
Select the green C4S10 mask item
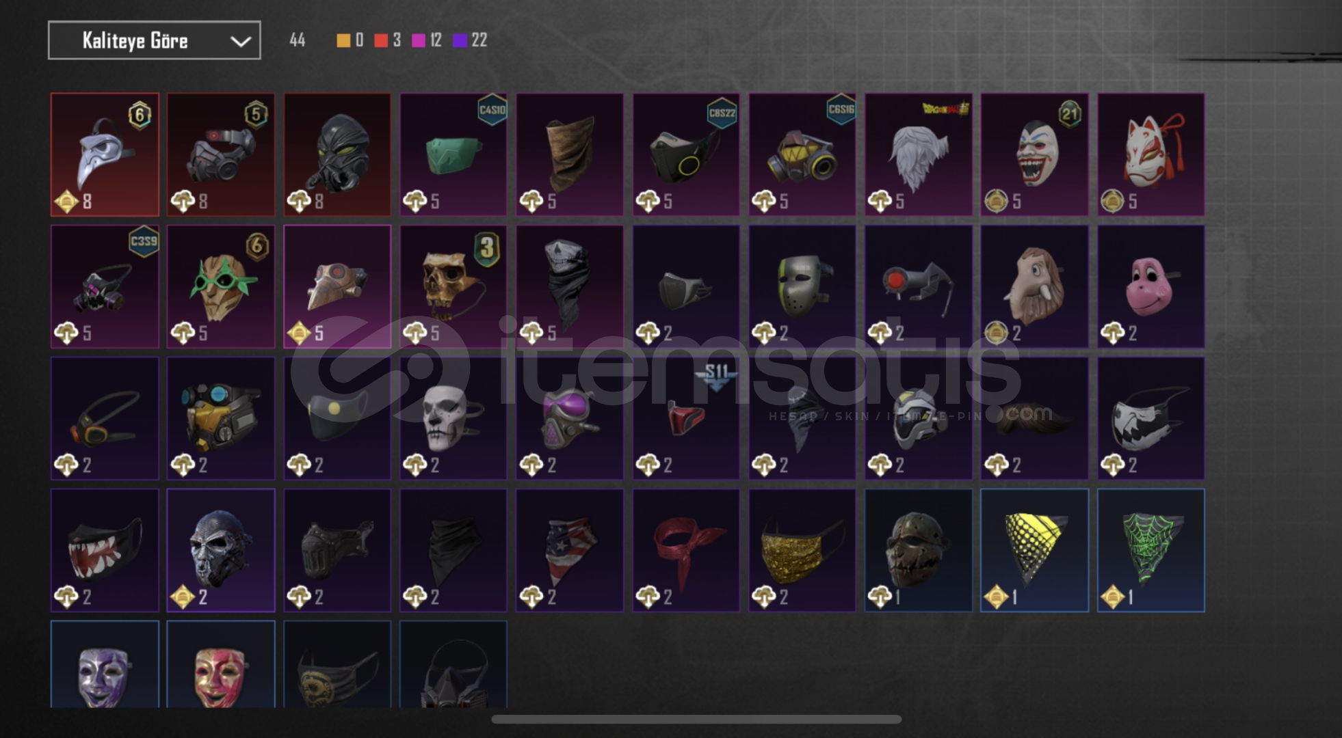[453, 154]
